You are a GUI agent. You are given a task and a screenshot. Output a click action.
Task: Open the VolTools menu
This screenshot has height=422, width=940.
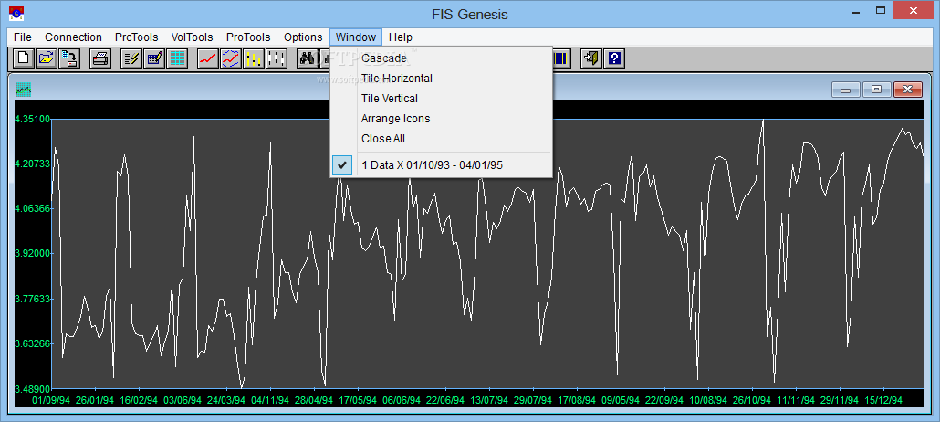192,37
